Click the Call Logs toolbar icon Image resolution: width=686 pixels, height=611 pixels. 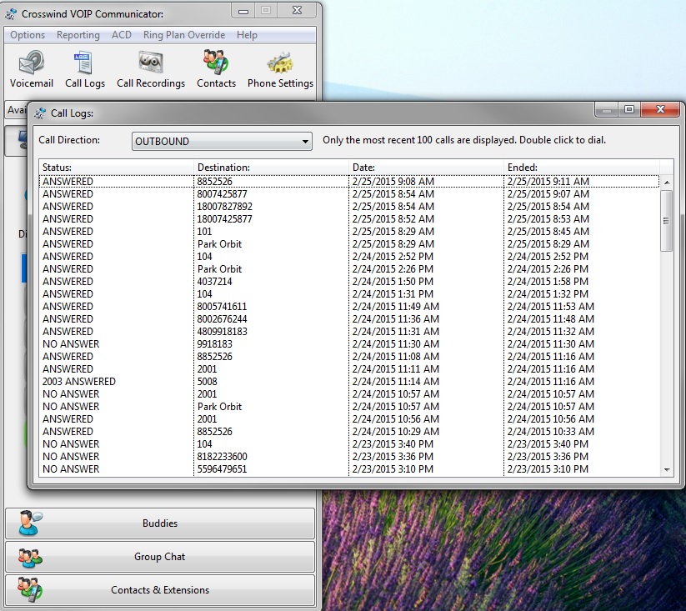(x=84, y=64)
